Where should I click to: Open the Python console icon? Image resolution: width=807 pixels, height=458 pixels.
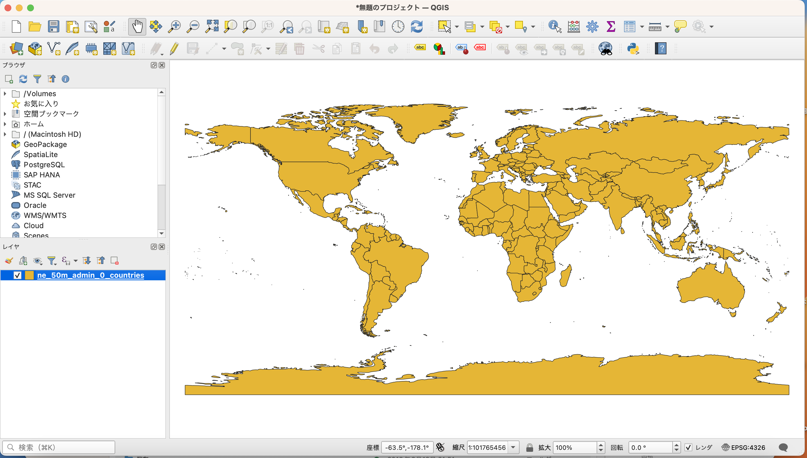tap(633, 49)
